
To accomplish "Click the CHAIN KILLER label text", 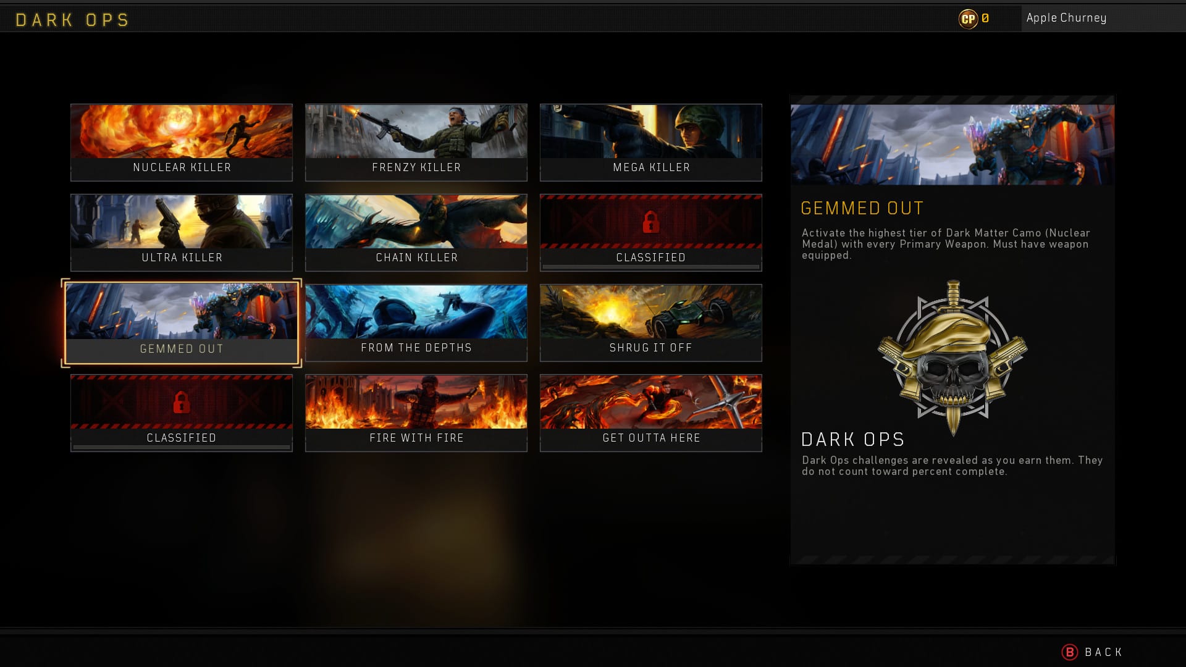I will click(416, 258).
